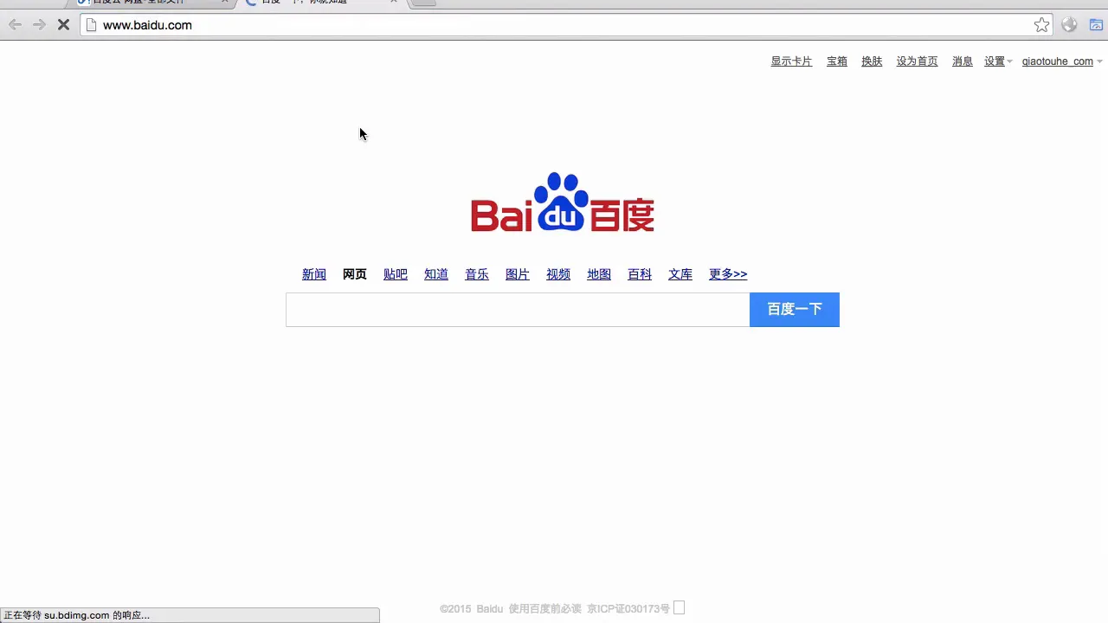Viewport: 1108px width, 623px height.
Task: Open the 音乐 section
Action: 477,274
